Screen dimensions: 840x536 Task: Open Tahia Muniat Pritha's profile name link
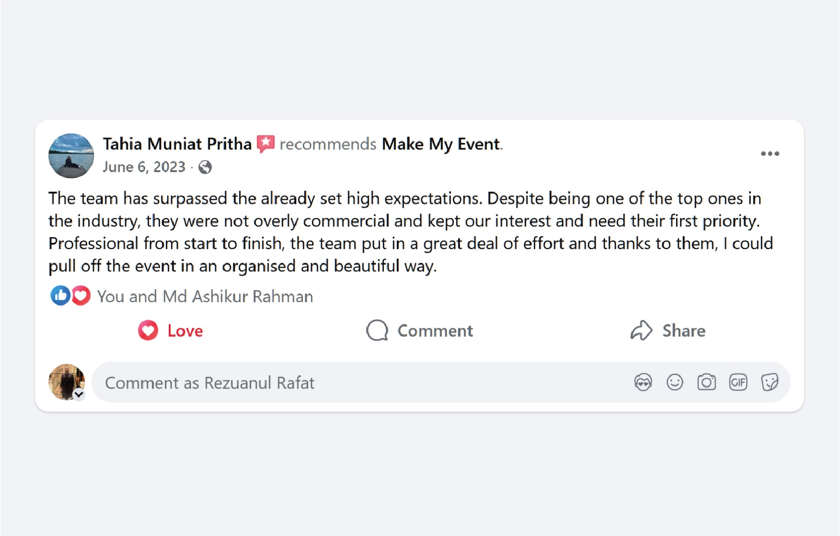coord(177,144)
